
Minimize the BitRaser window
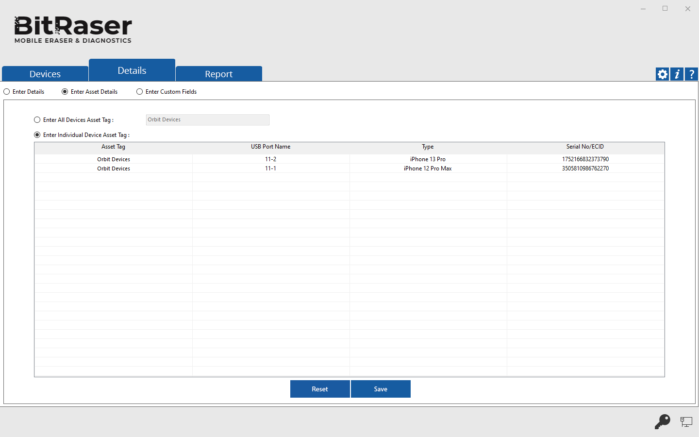[x=643, y=9]
